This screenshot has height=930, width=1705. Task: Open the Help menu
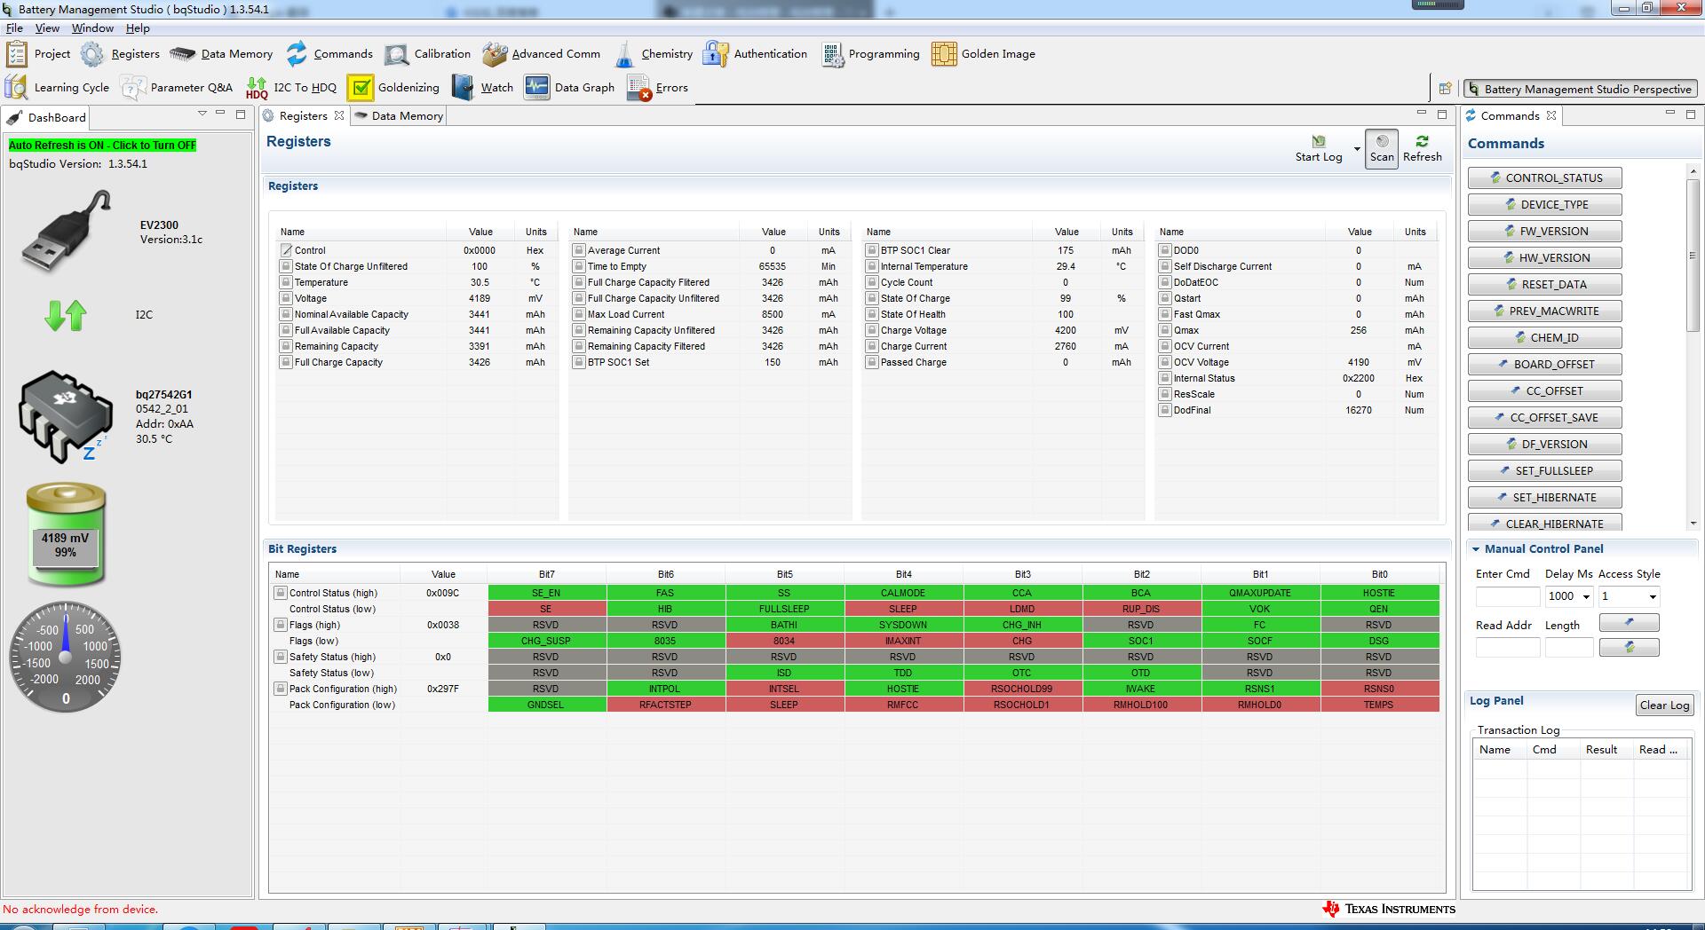tap(138, 28)
